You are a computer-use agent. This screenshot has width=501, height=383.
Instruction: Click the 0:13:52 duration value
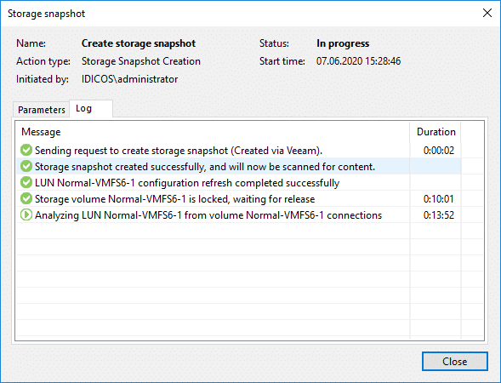coord(439,215)
